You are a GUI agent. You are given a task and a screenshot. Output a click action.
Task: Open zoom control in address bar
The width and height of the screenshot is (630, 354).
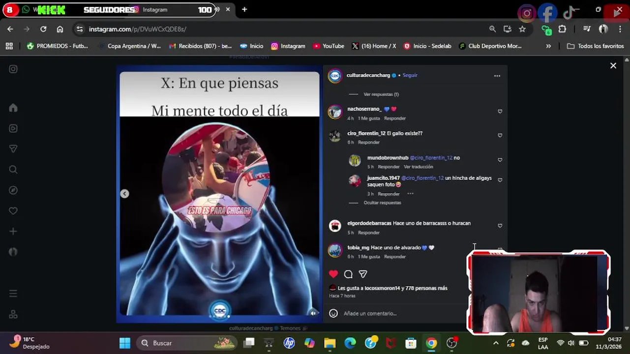click(492, 29)
